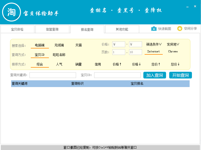Click the minimum price input box
The image size is (201, 150).
(119, 44)
